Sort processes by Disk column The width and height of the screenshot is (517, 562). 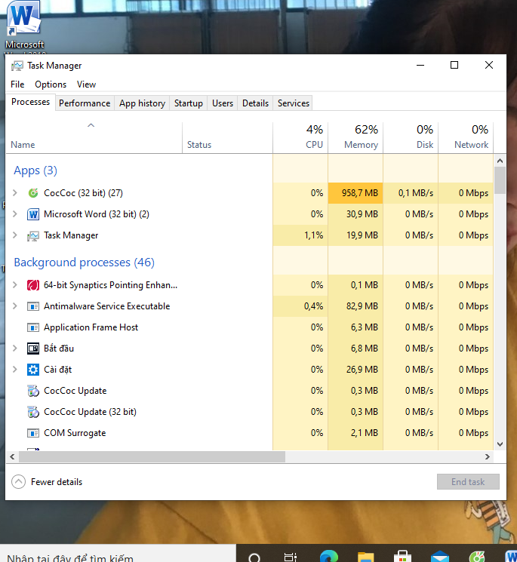tap(411, 137)
